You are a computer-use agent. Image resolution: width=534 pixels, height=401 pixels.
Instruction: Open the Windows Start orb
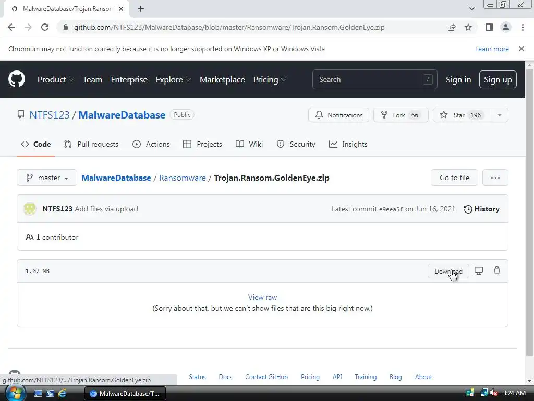click(x=16, y=393)
